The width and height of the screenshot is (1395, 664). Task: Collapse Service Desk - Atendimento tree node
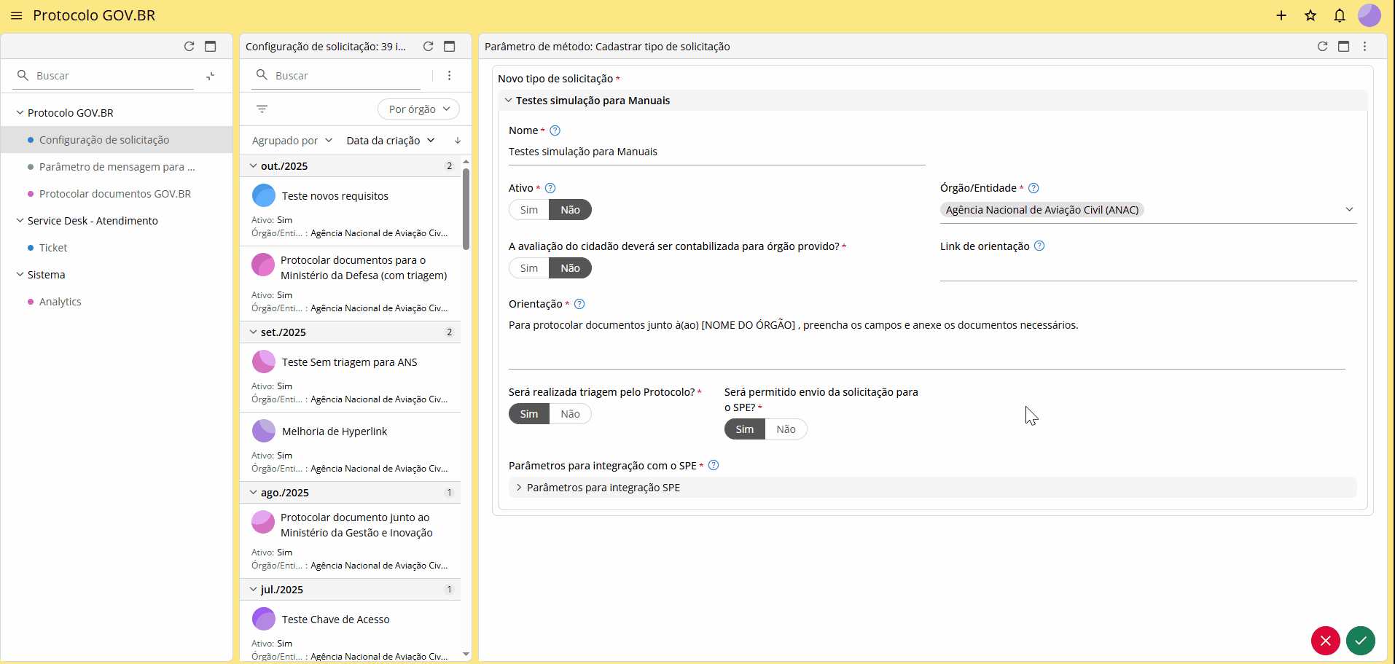pyautogui.click(x=20, y=221)
